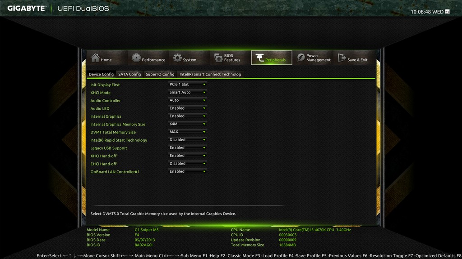This screenshot has width=462, height=259.
Task: Select the OnBoard LAN Controller#1 label
Action: click(115, 172)
